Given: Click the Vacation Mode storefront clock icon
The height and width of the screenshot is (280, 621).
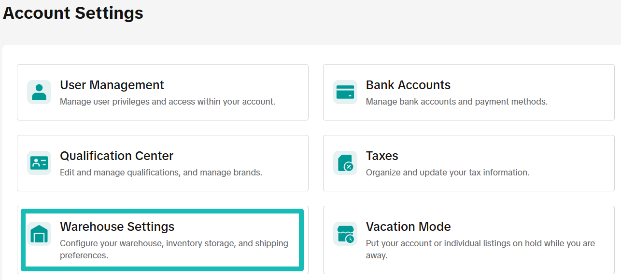Looking at the screenshot, I should click(345, 233).
